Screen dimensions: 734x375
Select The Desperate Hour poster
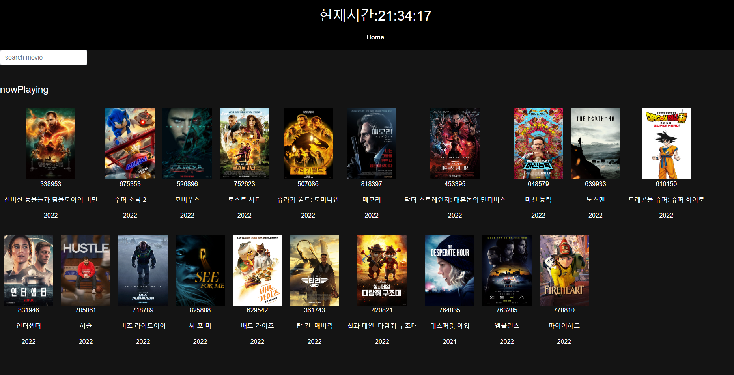click(x=450, y=270)
